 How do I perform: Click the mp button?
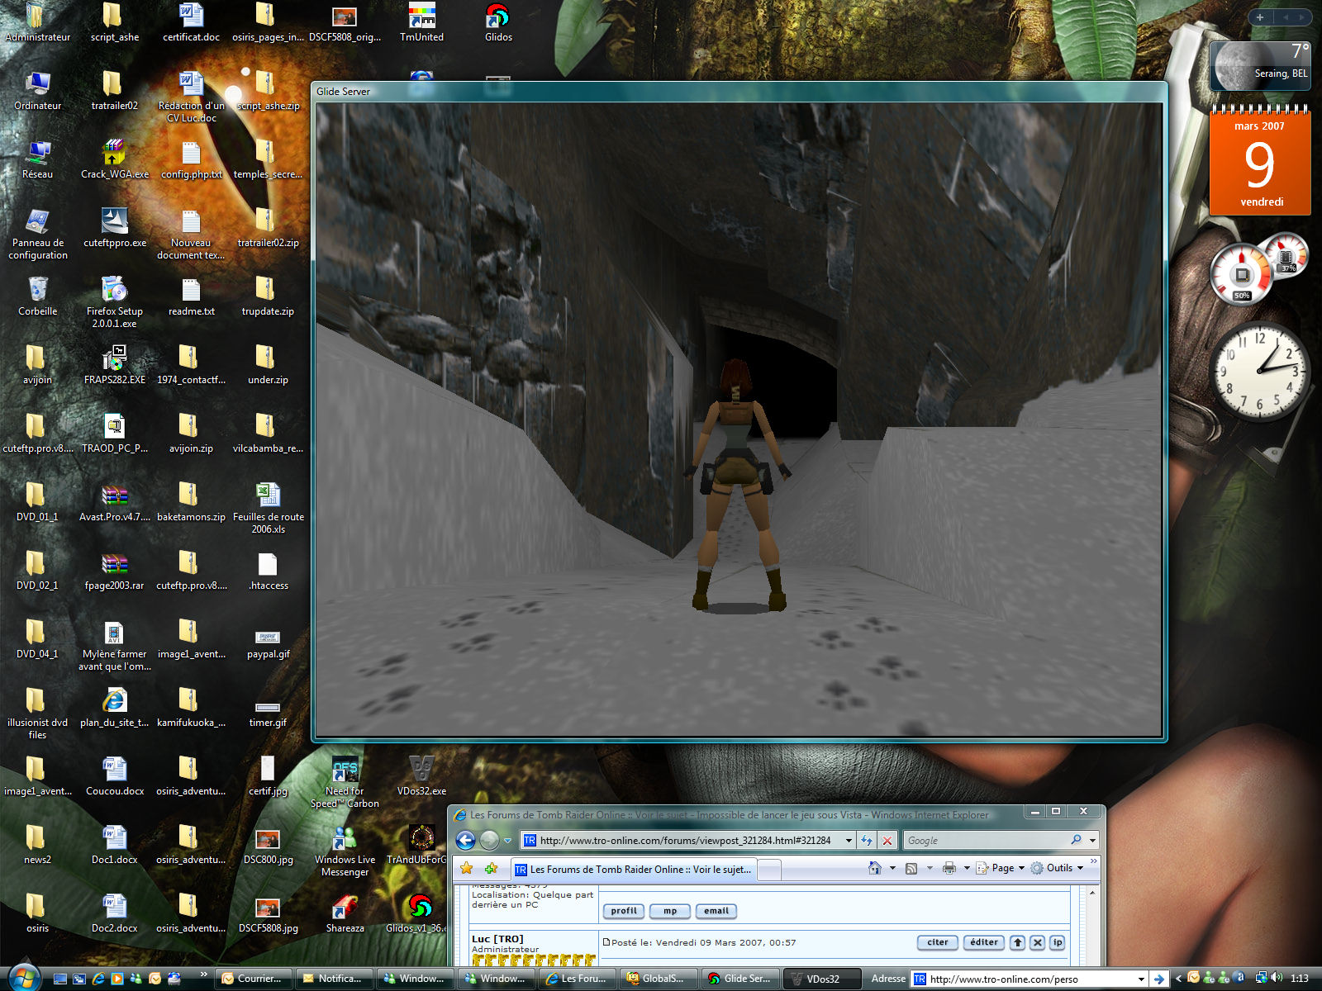click(x=670, y=911)
